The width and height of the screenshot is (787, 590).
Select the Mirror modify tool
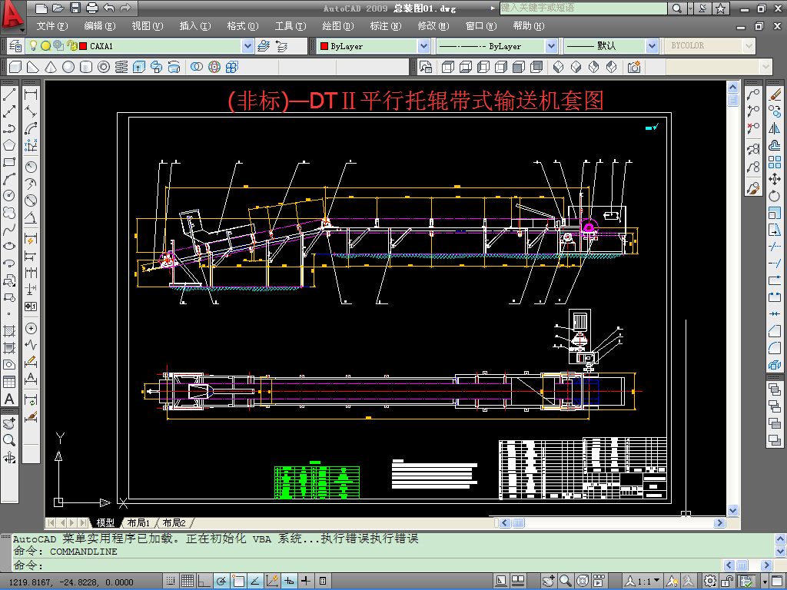tap(775, 128)
